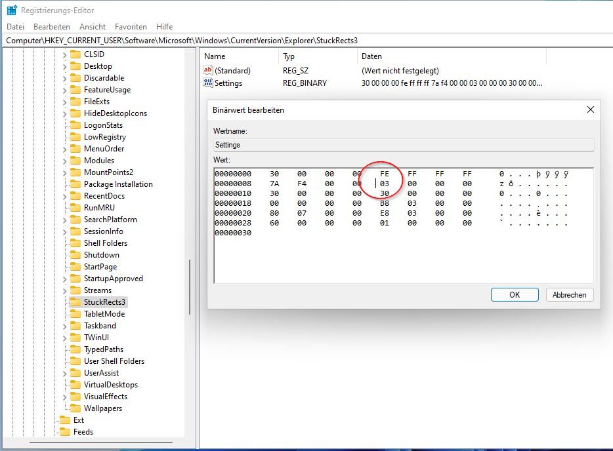Click the 03 hex byte in the editor
The height and width of the screenshot is (451, 613).
click(x=385, y=184)
